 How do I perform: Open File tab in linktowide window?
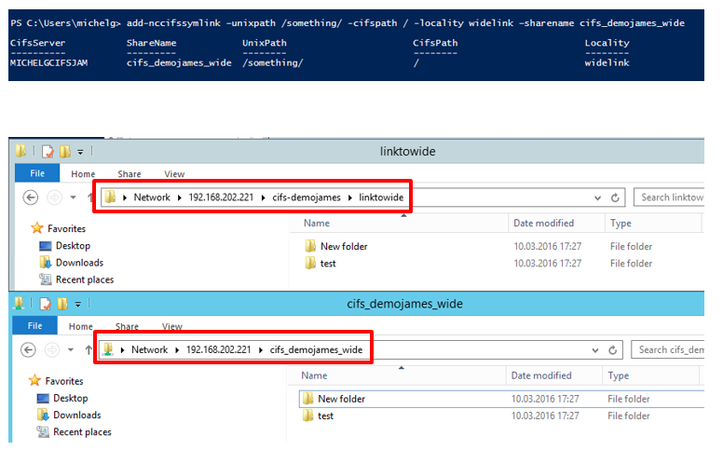pos(37,173)
